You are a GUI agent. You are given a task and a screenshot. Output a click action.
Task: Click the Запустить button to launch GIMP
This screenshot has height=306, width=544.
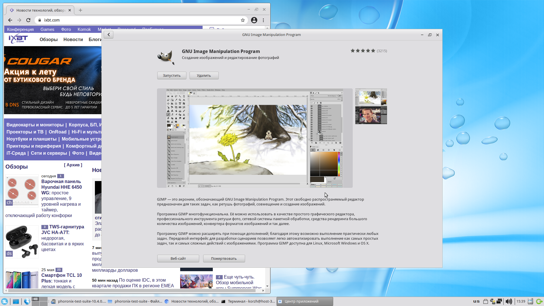tap(172, 75)
